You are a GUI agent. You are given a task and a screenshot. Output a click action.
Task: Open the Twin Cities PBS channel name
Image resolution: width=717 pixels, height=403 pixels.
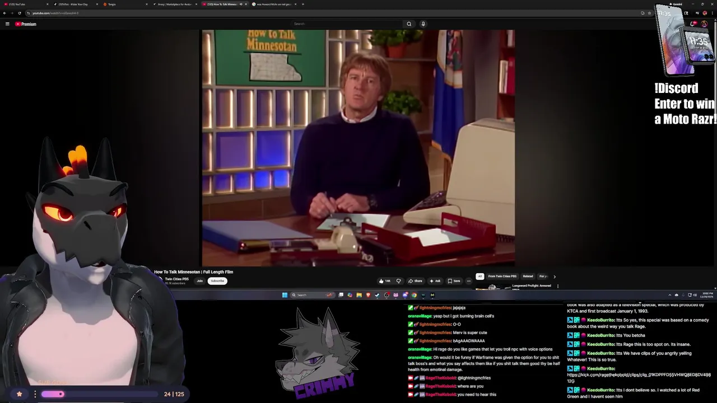[x=176, y=279]
